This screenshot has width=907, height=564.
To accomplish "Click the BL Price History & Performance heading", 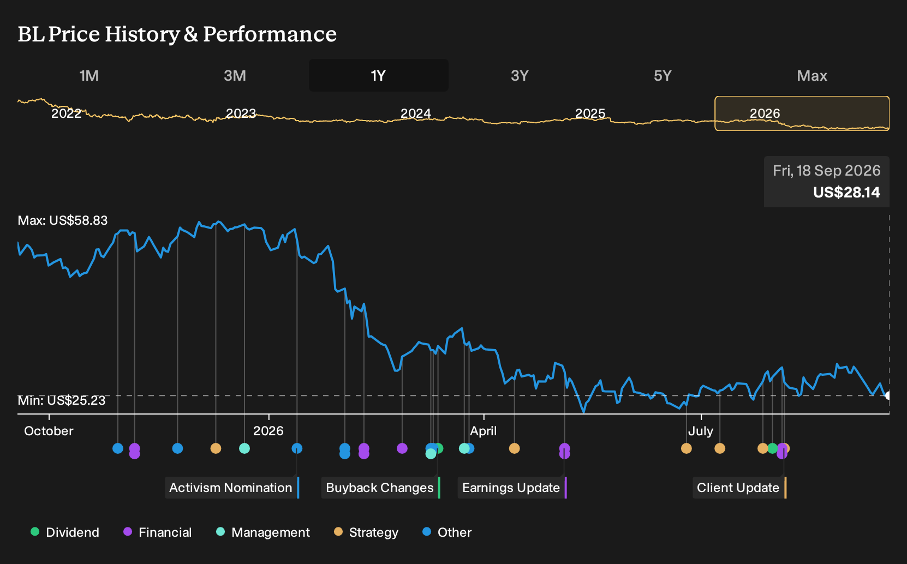I will (177, 34).
